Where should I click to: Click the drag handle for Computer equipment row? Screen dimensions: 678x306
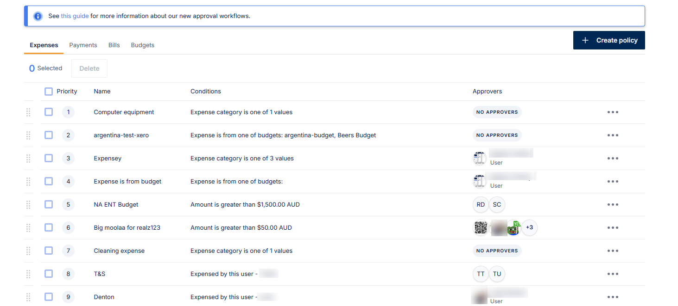click(x=28, y=112)
